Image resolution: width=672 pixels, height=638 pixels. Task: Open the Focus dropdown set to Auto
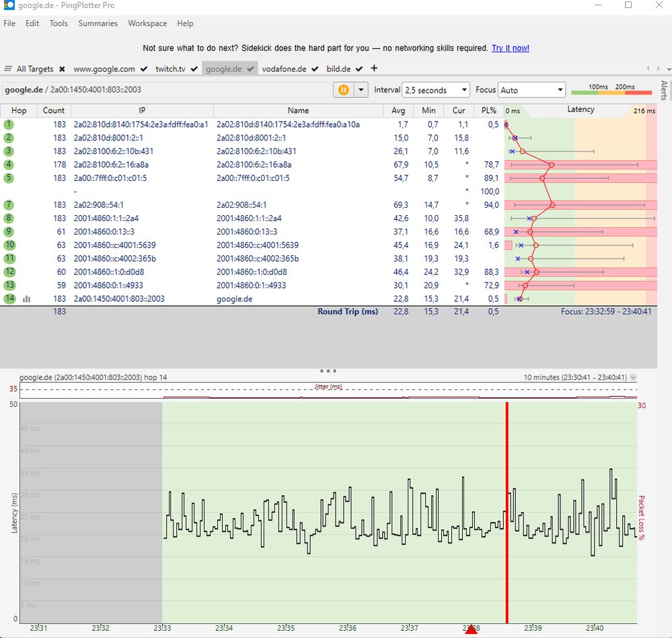(x=533, y=89)
